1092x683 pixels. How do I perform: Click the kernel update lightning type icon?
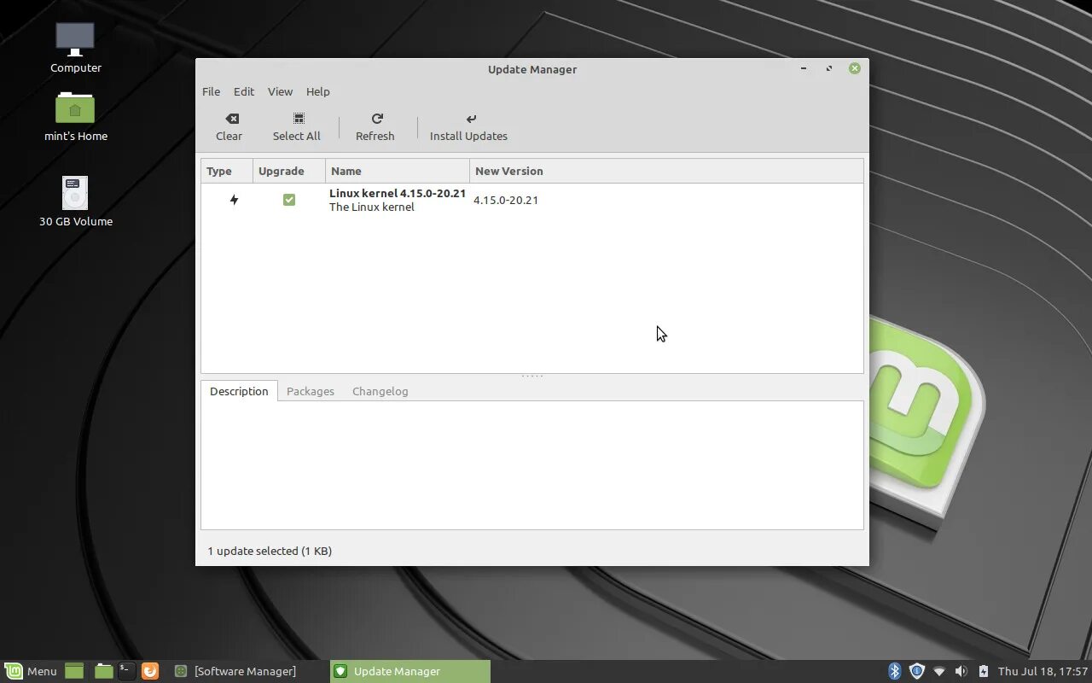(x=234, y=200)
